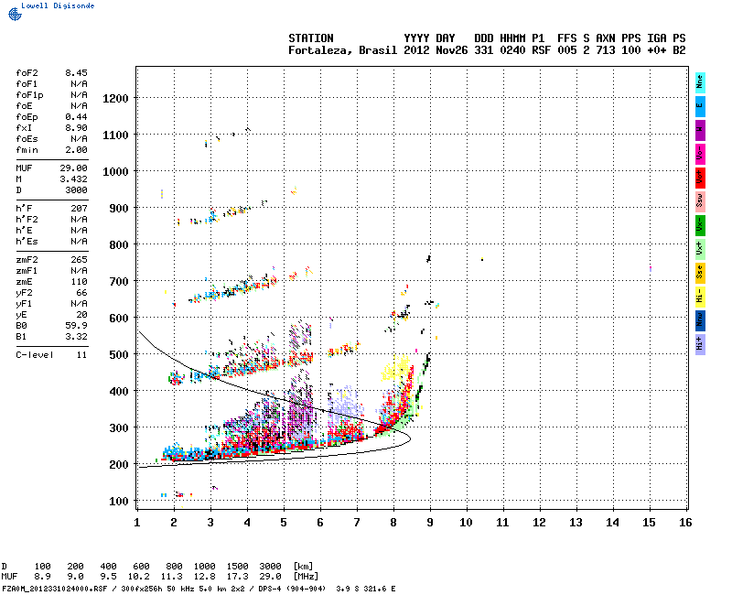
Task: Click the N/A value beside foF1p
Action: coord(79,95)
